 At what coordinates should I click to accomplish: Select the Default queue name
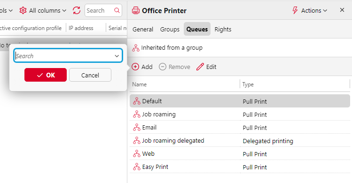[x=152, y=101]
